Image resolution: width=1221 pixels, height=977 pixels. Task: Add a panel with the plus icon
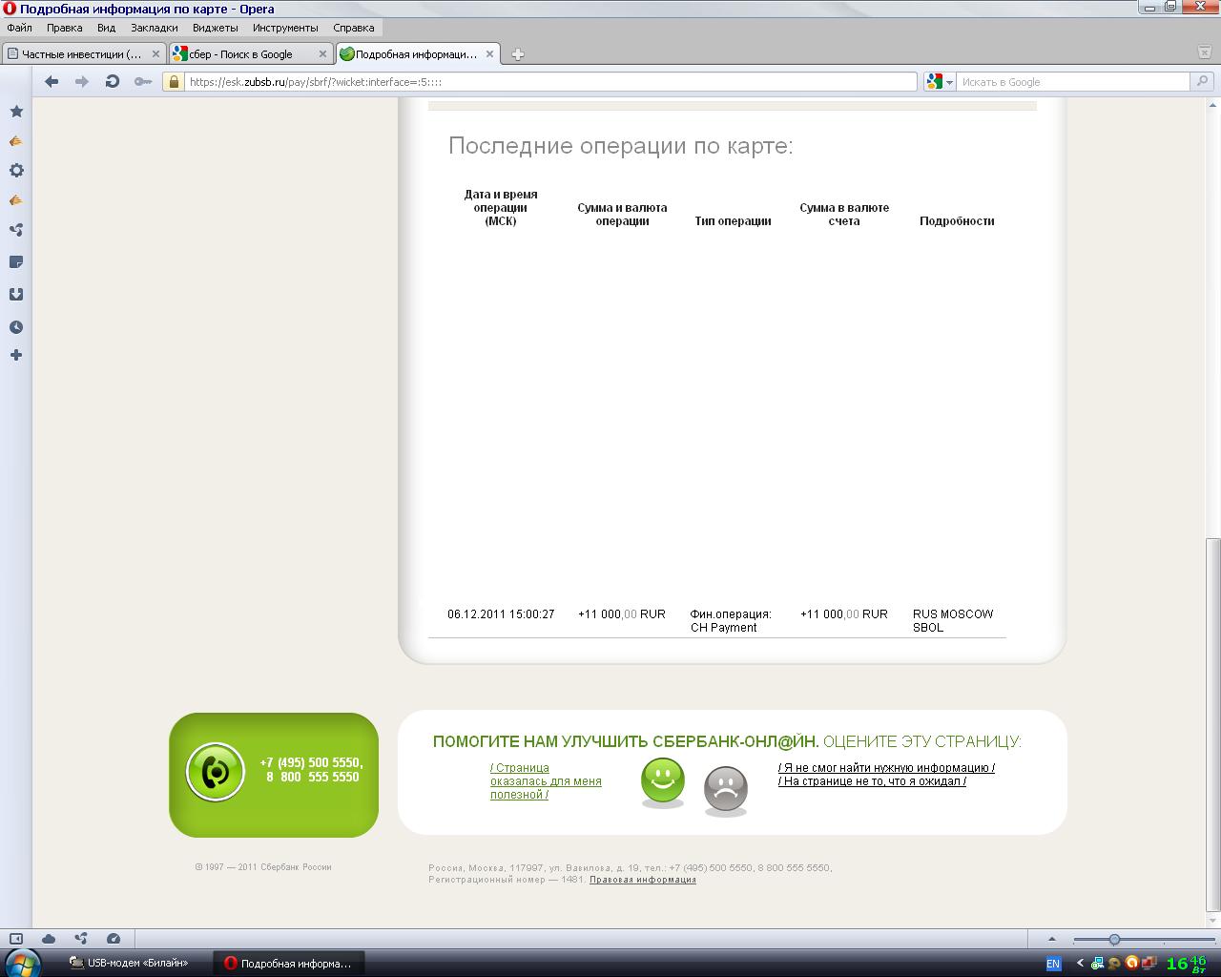coord(16,355)
